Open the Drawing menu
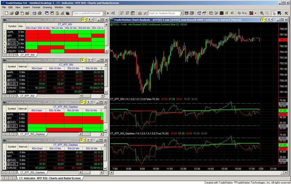This screenshot has width=291, height=184. (x=47, y=7)
